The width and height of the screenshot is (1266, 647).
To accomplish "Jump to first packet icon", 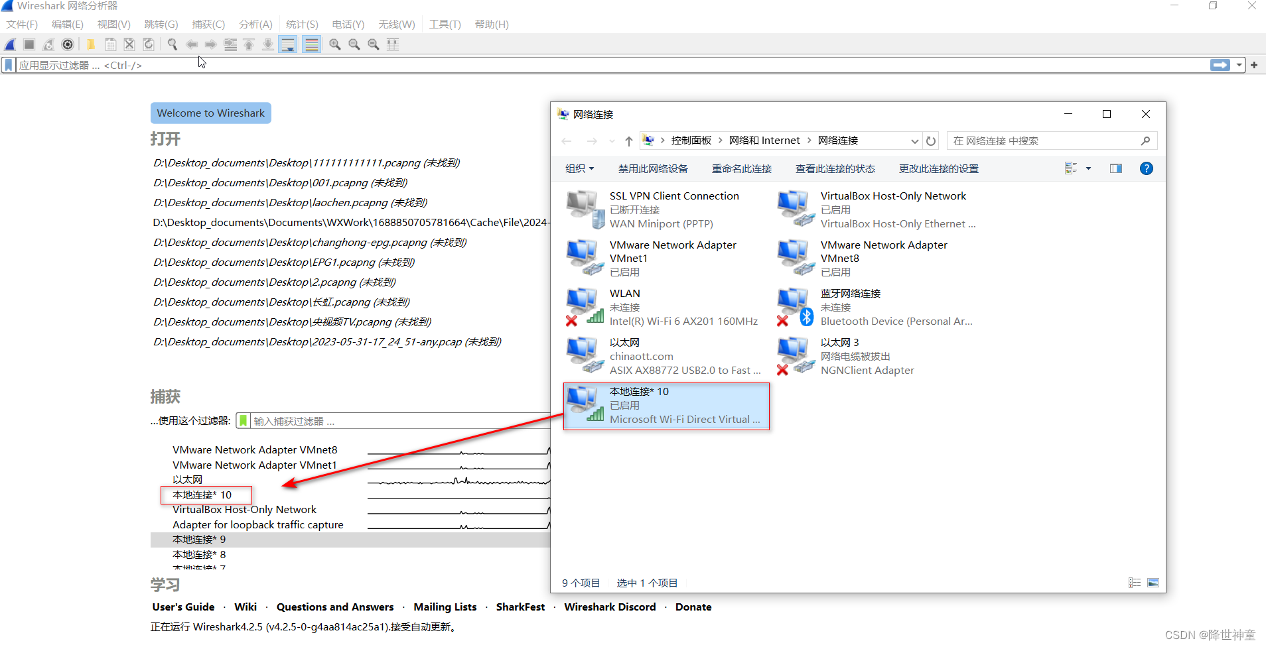I will (249, 44).
